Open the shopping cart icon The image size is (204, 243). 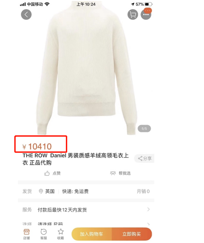coord(133,15)
